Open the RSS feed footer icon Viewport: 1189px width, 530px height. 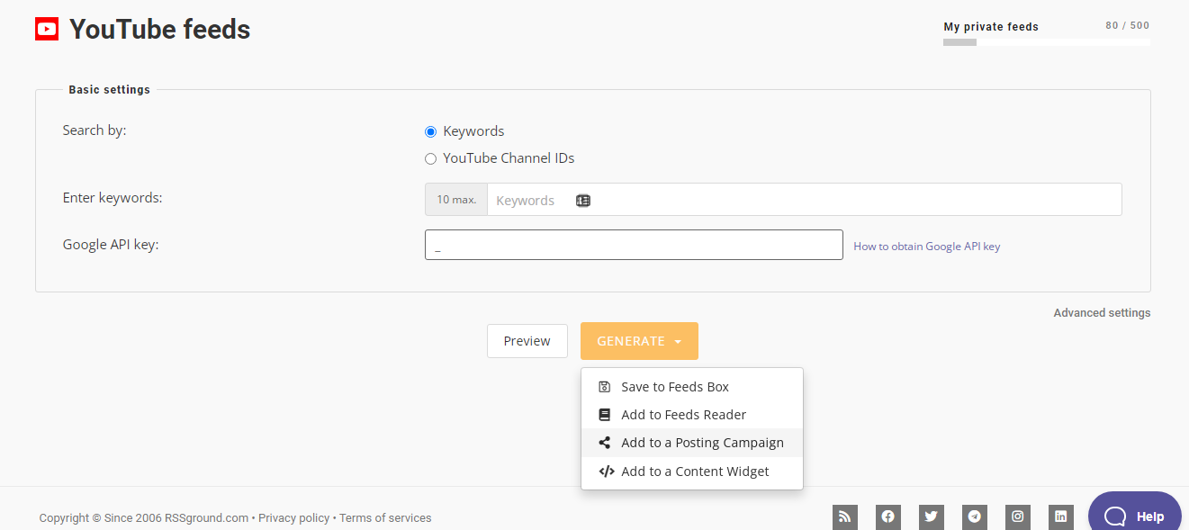[x=844, y=517]
